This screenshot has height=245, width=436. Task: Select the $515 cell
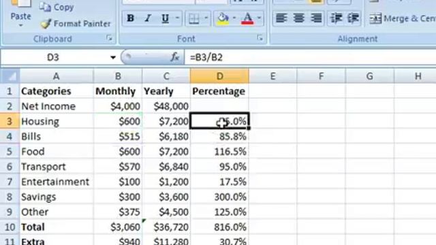tap(118, 136)
